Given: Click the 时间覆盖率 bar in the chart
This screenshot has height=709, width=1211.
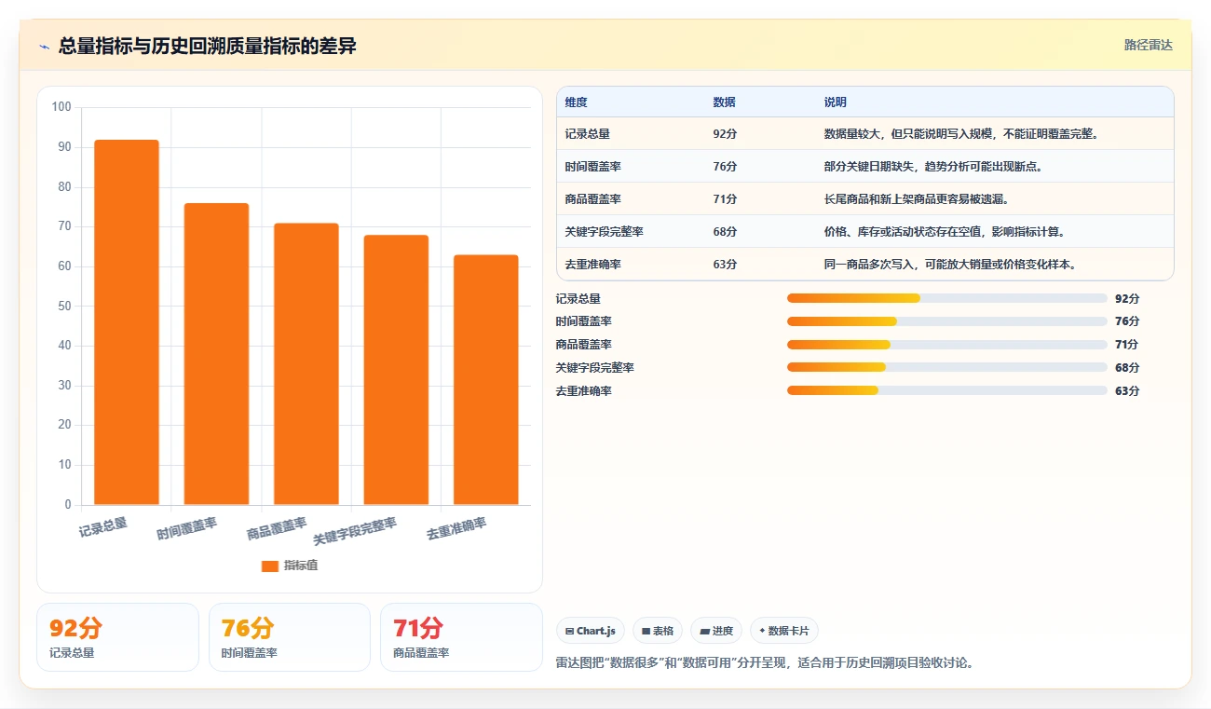Looking at the screenshot, I should tap(216, 354).
